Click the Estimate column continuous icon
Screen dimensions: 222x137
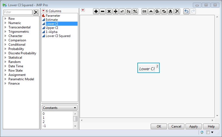click(x=44, y=20)
